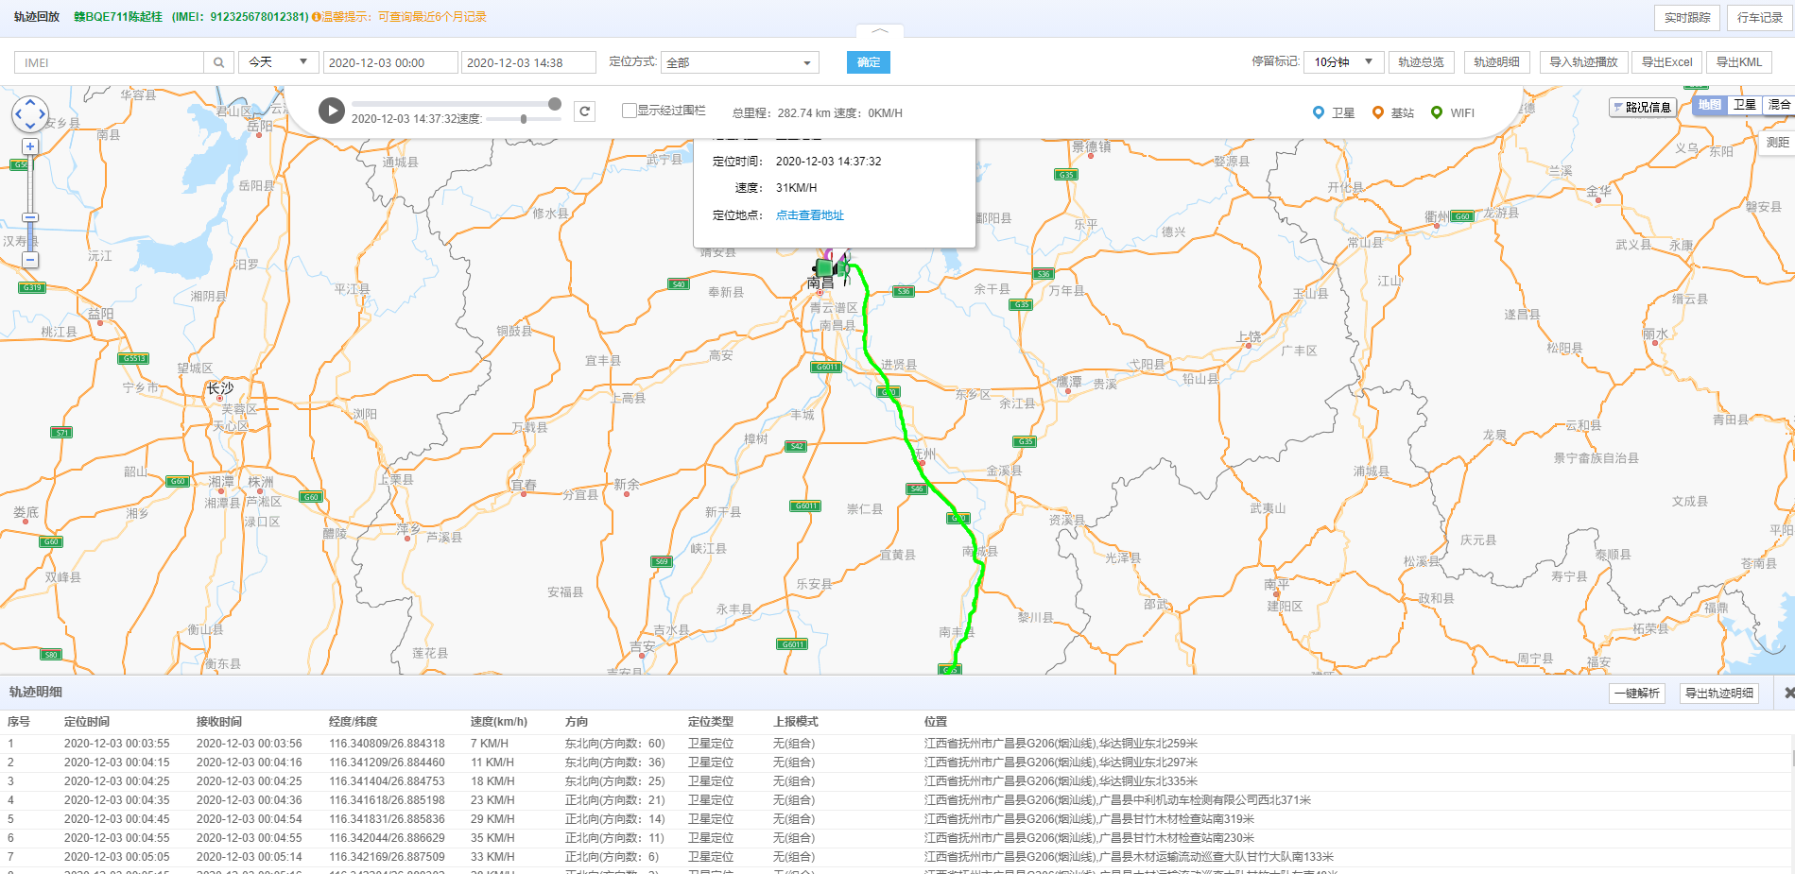This screenshot has width=1795, height=874.
Task: Click start time field 2020-12-03 00:00
Action: [390, 62]
